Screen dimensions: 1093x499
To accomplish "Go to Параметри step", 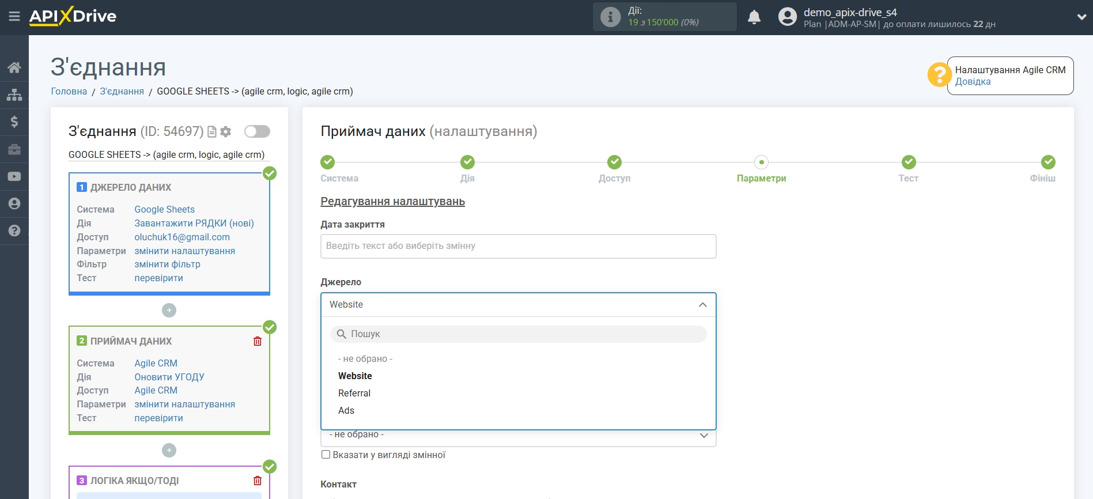I will coord(761,162).
